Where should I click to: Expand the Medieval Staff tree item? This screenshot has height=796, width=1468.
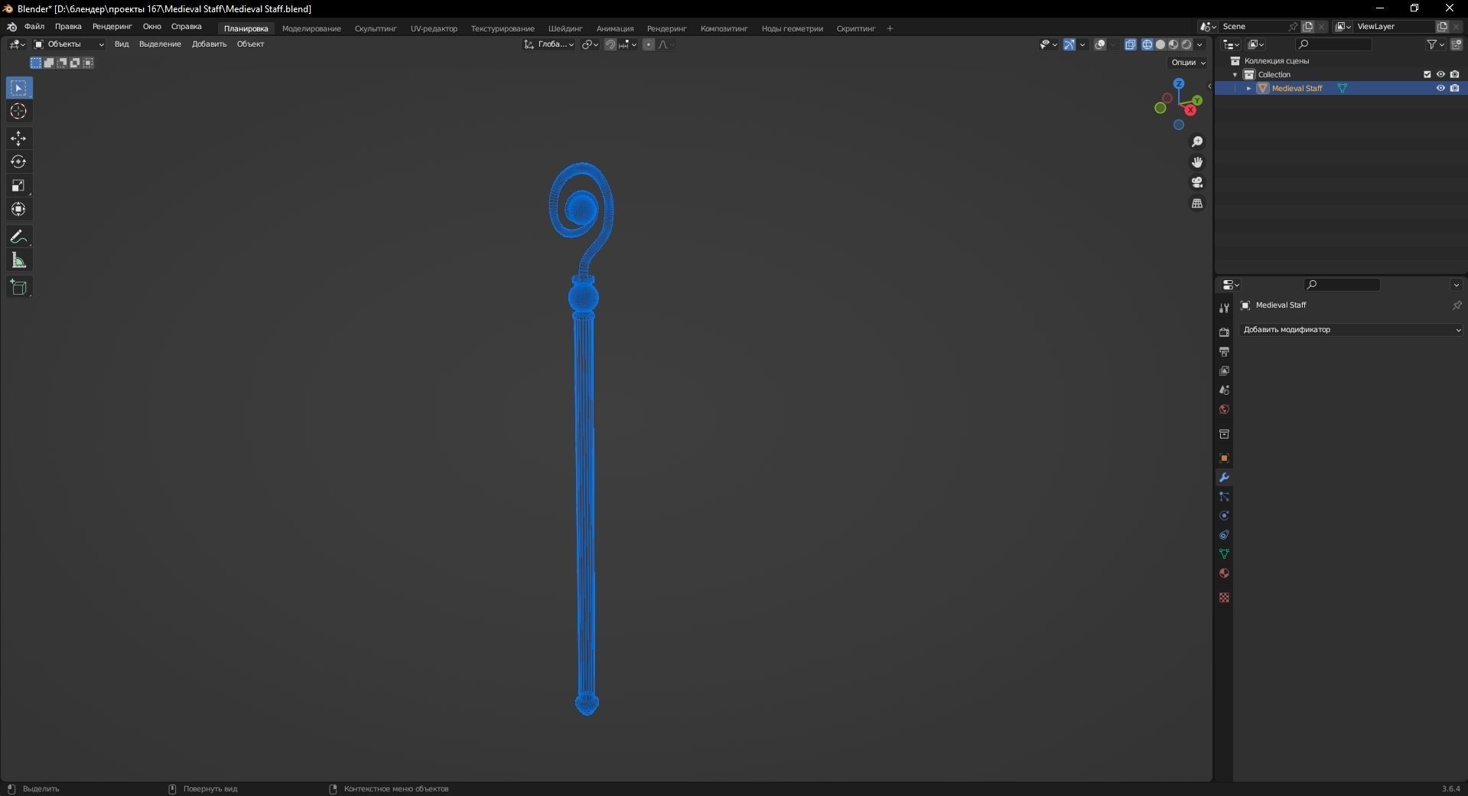point(1248,88)
